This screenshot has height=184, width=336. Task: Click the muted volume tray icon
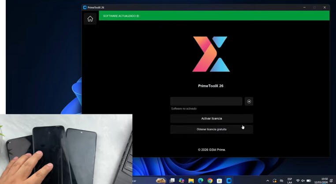tap(303, 181)
